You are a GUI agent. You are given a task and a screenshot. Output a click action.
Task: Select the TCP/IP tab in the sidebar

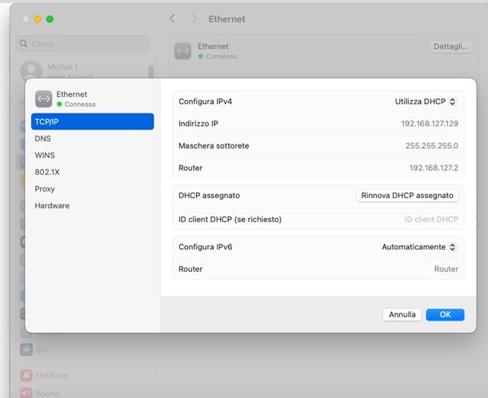pyautogui.click(x=93, y=121)
